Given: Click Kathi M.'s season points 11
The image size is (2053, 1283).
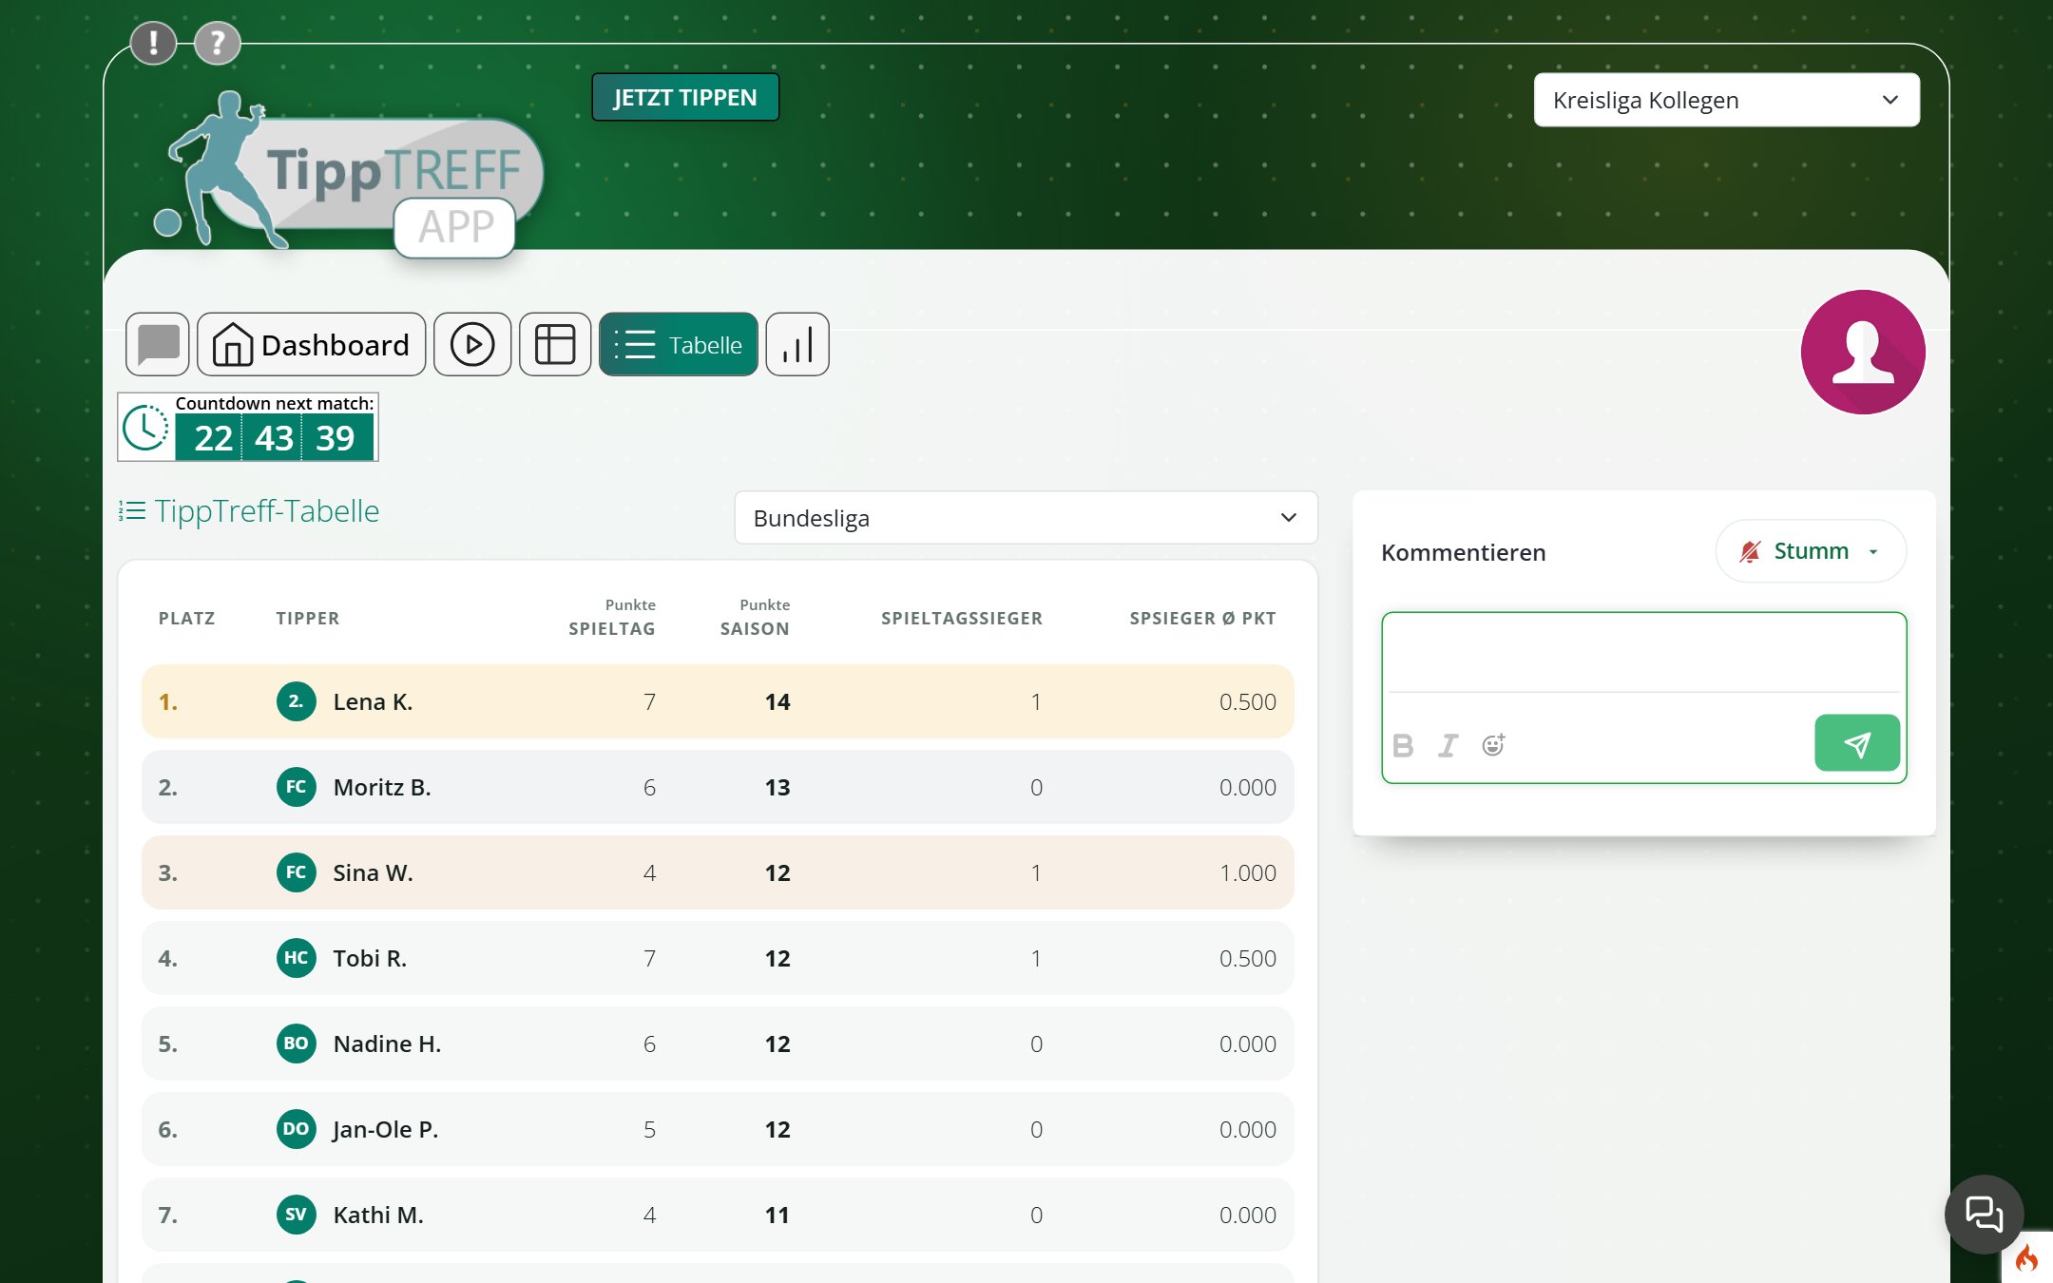Looking at the screenshot, I should [777, 1215].
